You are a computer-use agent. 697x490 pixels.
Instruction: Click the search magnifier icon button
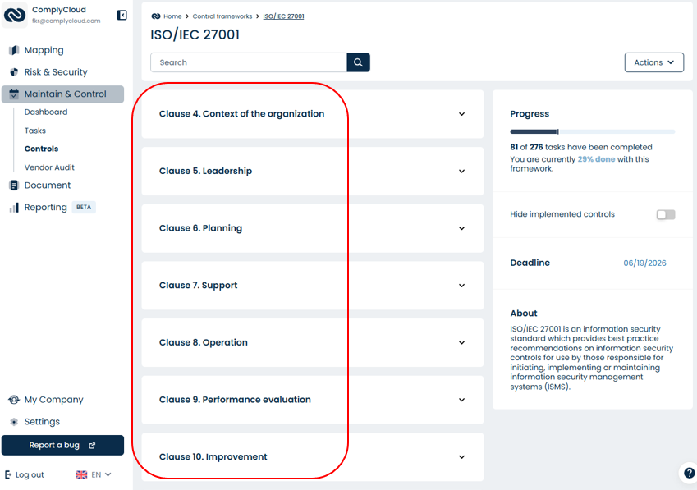pyautogui.click(x=358, y=62)
